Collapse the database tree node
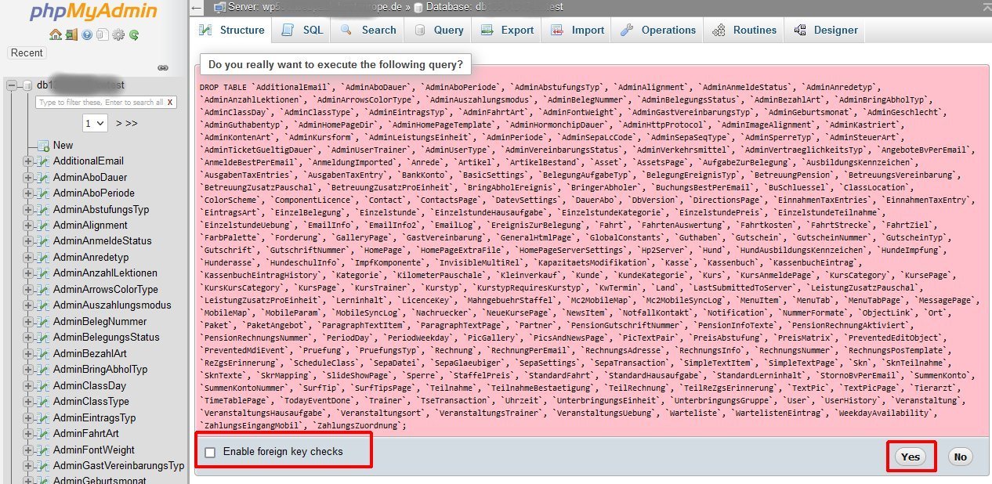 pos(13,85)
